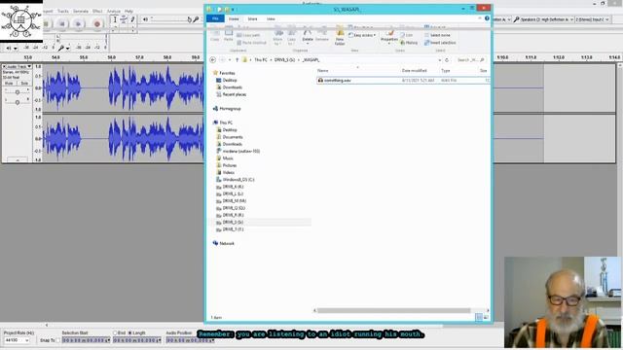Open Recent places under Favorites
The height and width of the screenshot is (350, 623).
pyautogui.click(x=232, y=94)
